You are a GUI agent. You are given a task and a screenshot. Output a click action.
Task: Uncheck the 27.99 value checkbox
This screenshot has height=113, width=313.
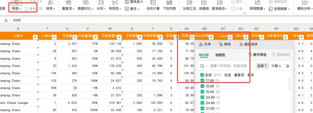[x=202, y=108]
